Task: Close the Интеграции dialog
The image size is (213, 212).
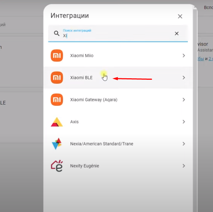Action: [x=180, y=16]
